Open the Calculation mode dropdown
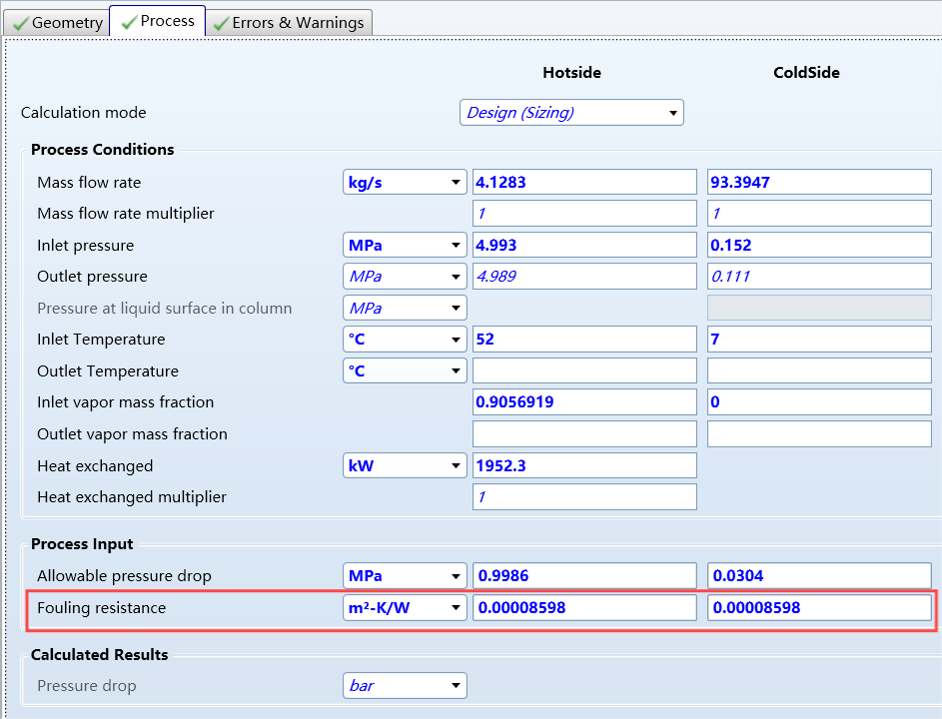942x719 pixels. 571,113
